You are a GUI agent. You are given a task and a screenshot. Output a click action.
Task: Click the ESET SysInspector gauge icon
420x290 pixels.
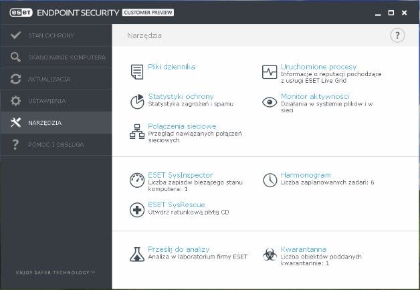click(137, 180)
